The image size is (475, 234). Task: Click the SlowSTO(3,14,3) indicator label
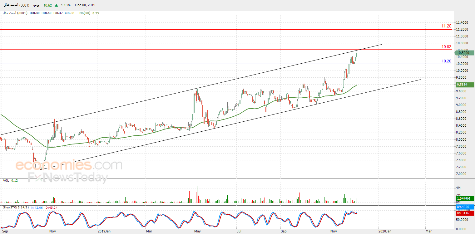pyautogui.click(x=16, y=207)
